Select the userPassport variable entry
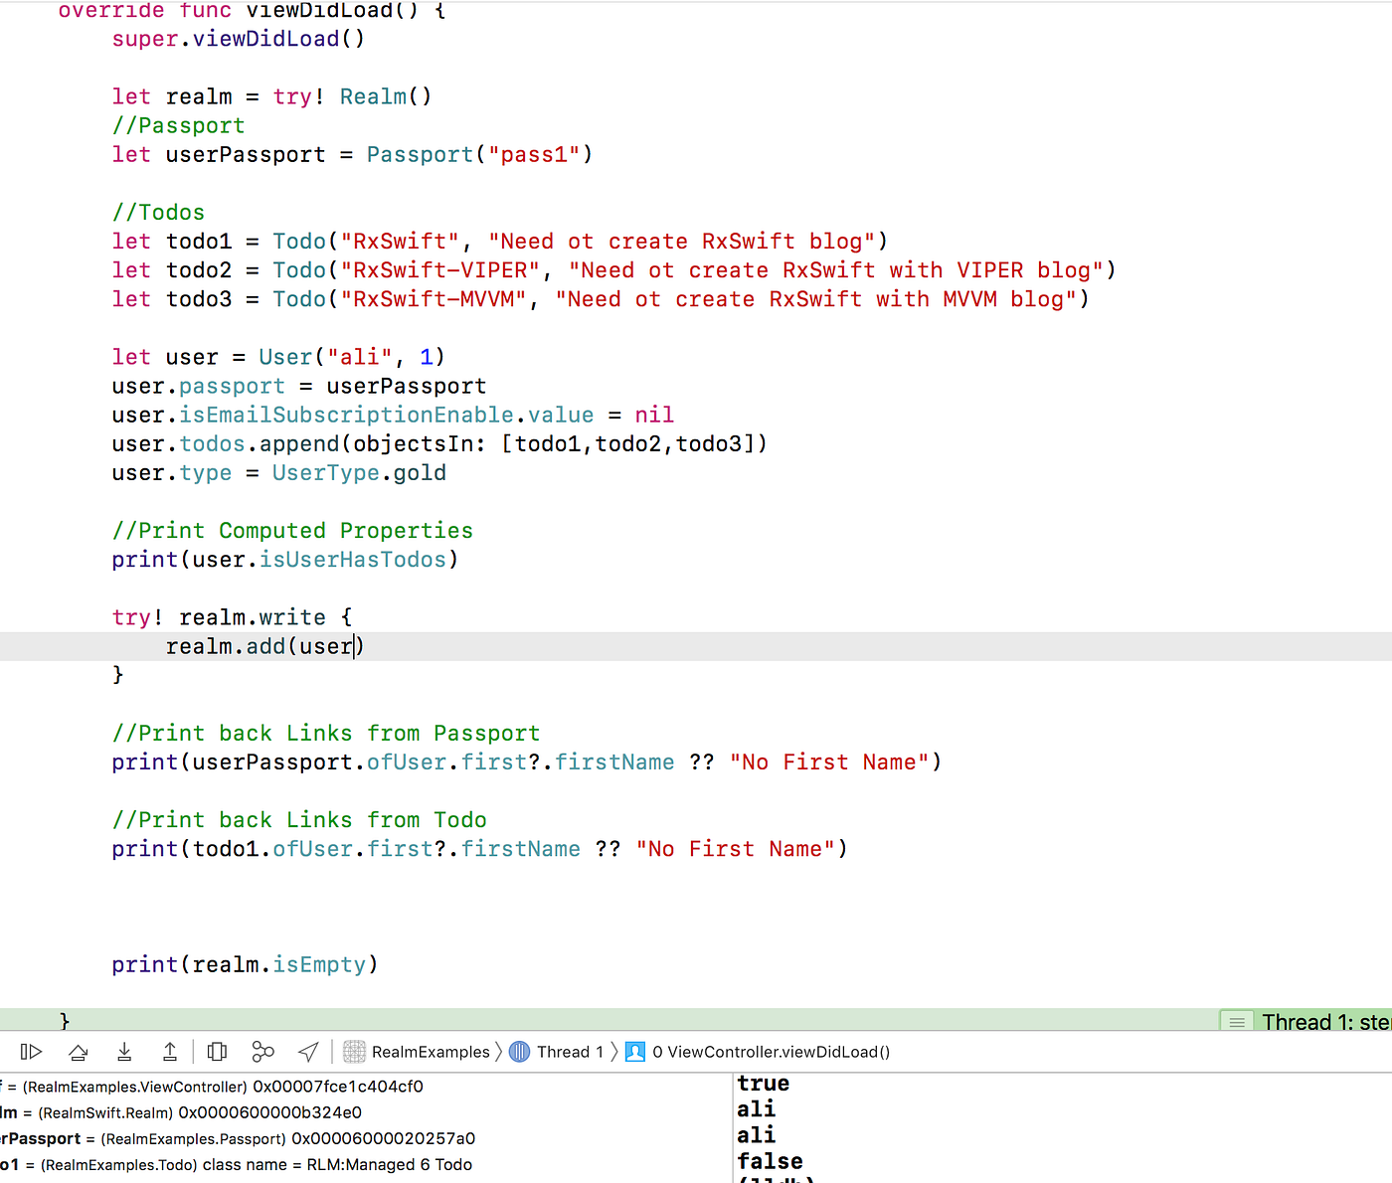 click(199, 1138)
